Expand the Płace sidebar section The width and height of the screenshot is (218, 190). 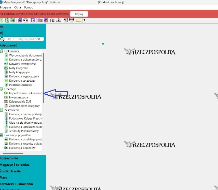coord(4,178)
